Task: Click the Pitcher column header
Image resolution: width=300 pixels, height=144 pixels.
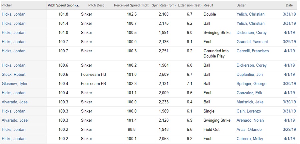Action: coord(7,5)
